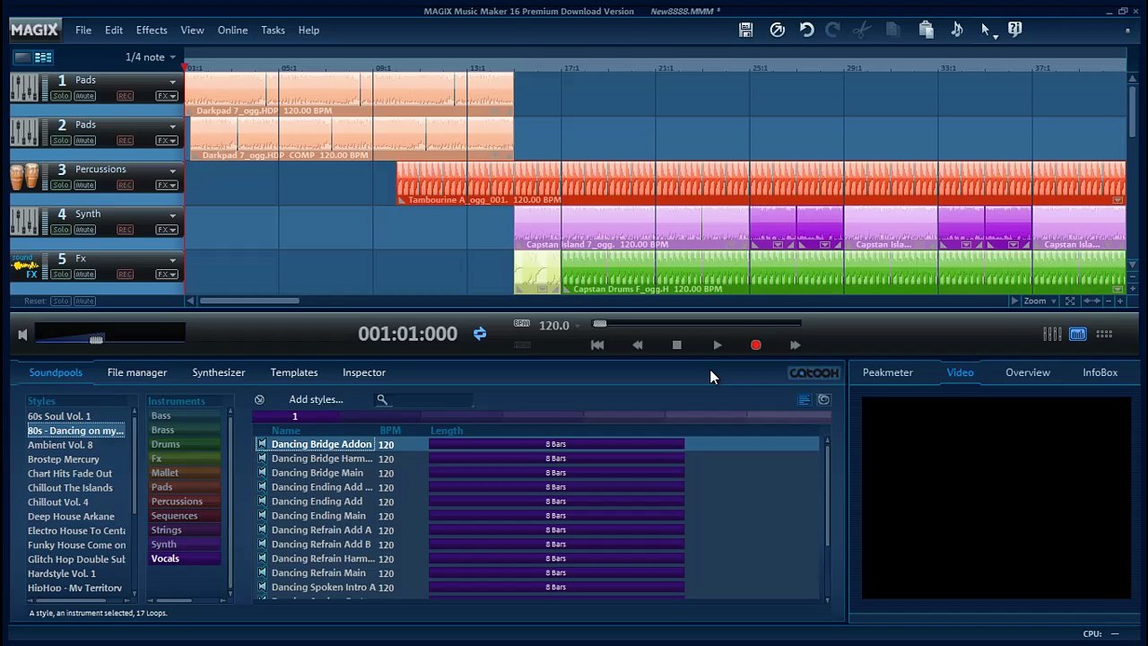Arm REC on the Synth track
1148x646 pixels.
point(125,231)
